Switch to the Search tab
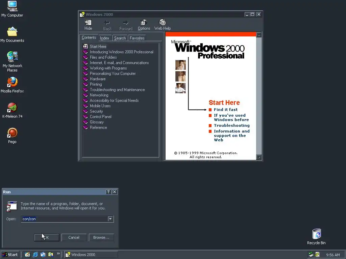Screen dimensions: 346x259 point(120,38)
